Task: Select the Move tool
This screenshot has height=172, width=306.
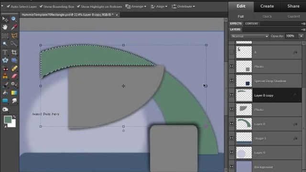Action: tap(5, 19)
